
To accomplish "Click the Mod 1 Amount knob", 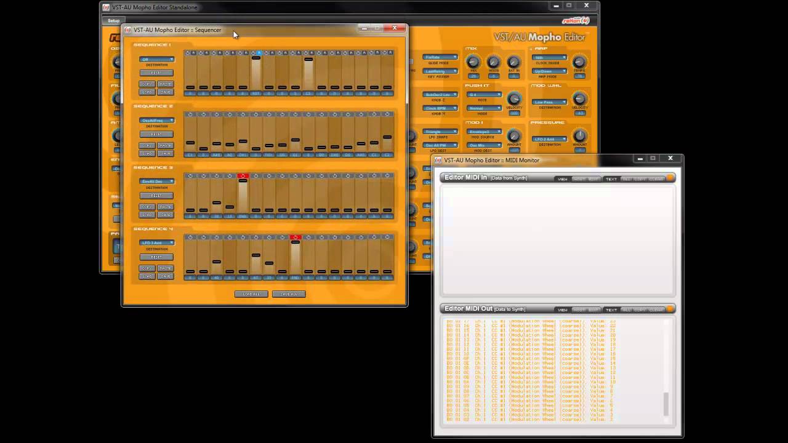I will pyautogui.click(x=513, y=136).
